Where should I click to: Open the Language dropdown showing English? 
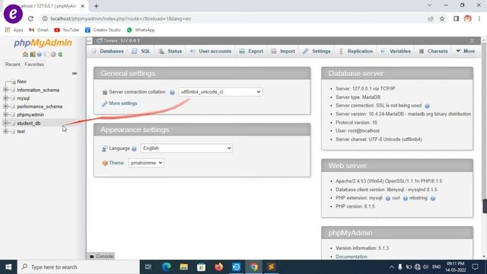(x=186, y=148)
